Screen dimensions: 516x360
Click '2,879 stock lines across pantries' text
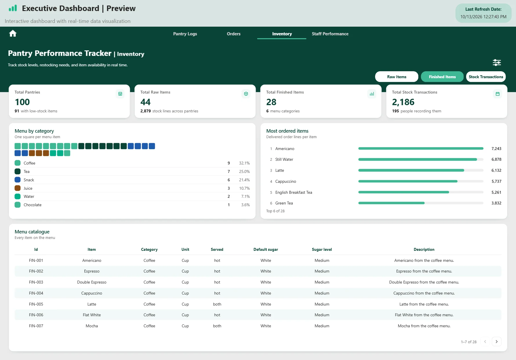[x=169, y=111]
